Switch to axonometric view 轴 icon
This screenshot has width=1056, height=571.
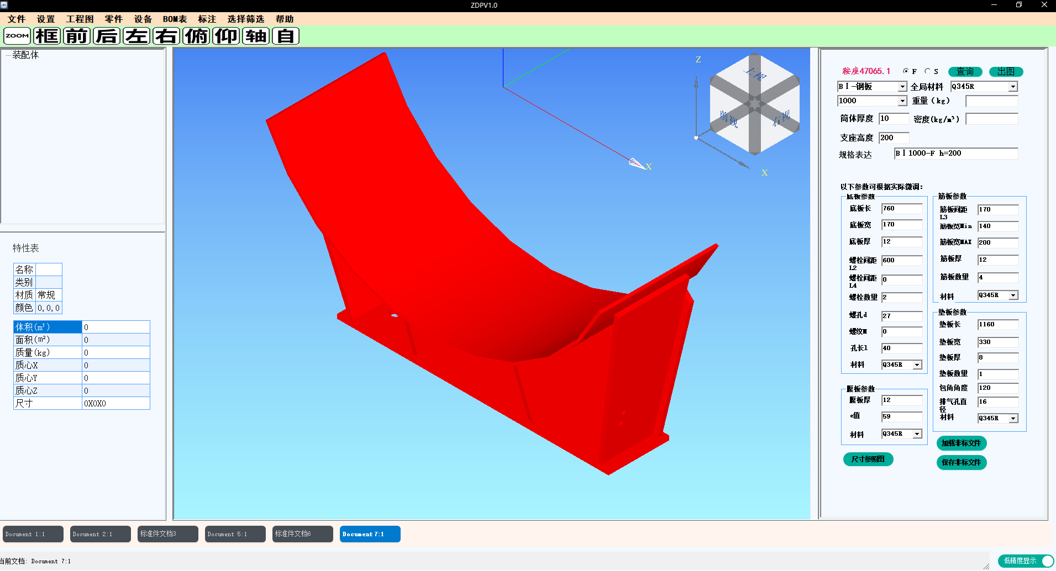pyautogui.click(x=256, y=36)
